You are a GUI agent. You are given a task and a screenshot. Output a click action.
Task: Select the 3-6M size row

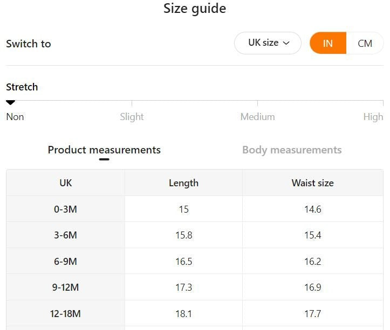coord(65,235)
